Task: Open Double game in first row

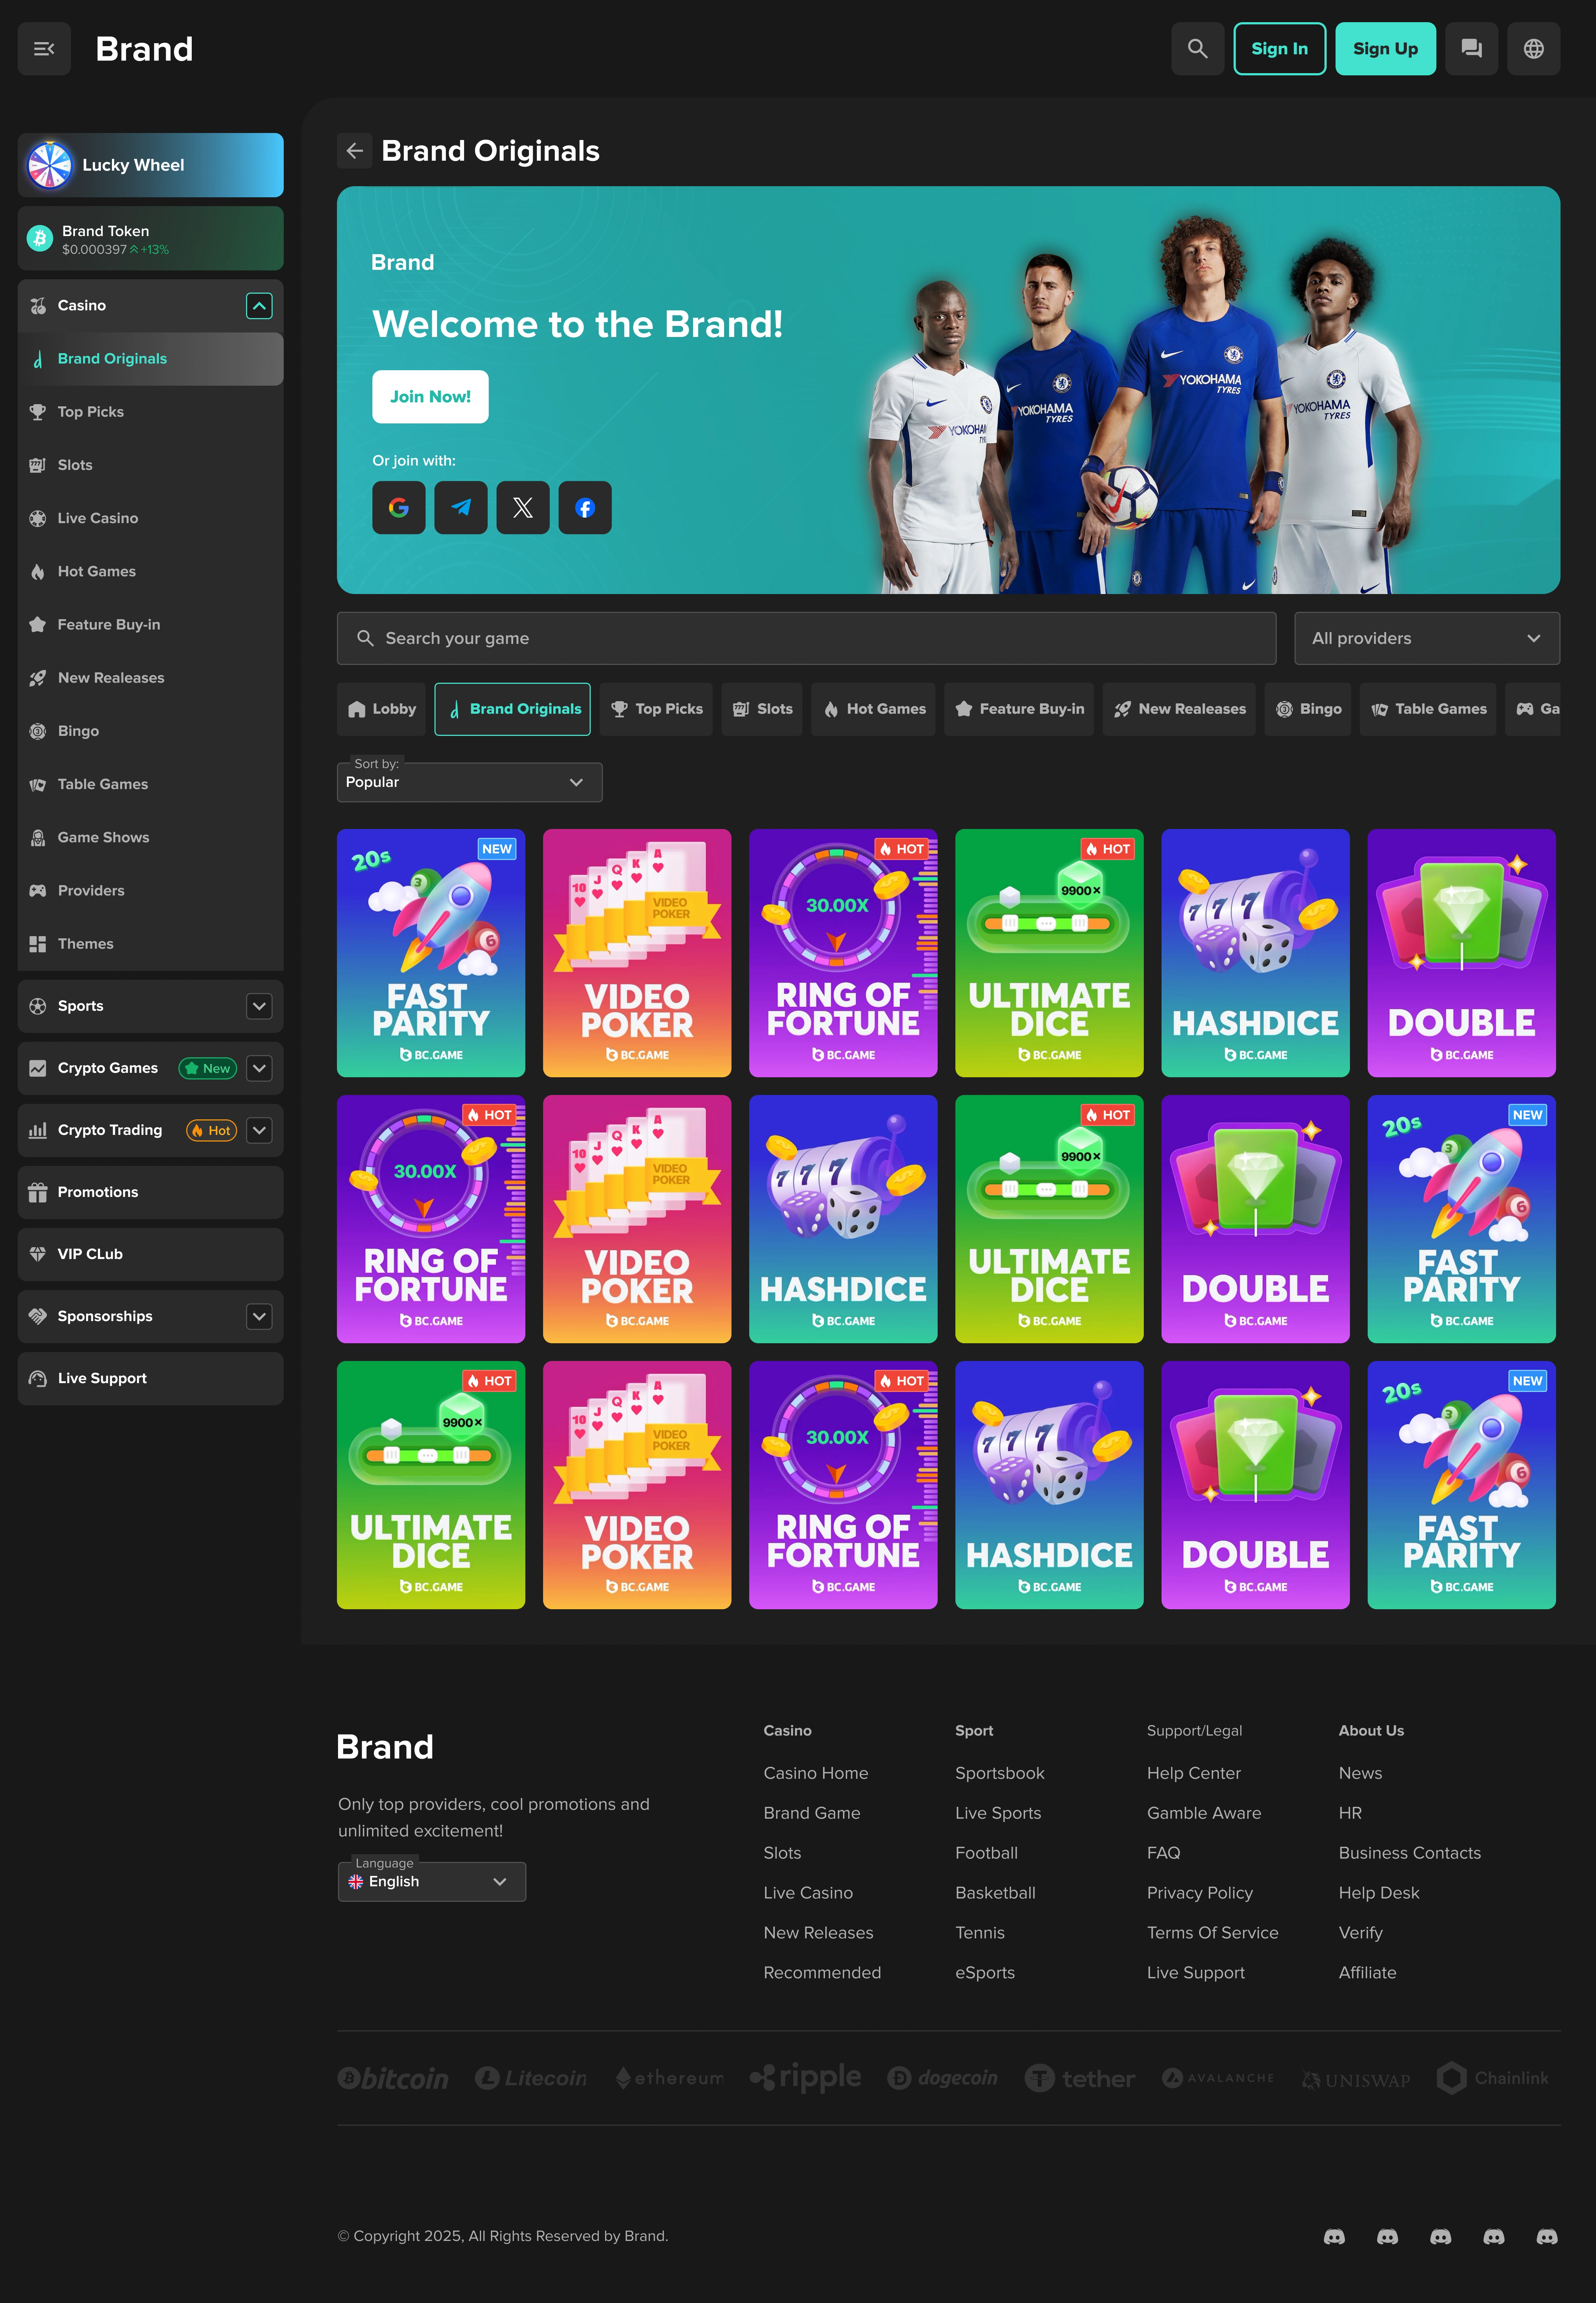Action: point(1461,953)
